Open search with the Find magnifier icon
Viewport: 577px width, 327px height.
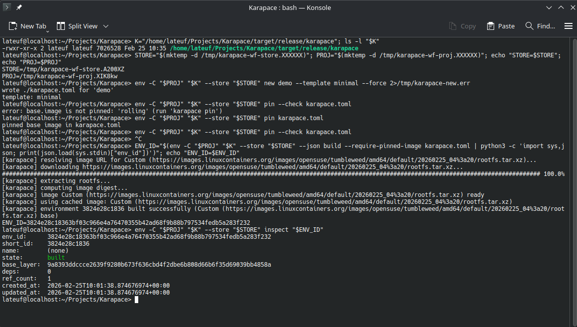pyautogui.click(x=530, y=26)
